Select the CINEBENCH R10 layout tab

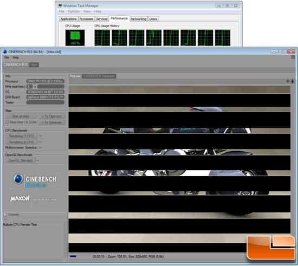pos(16,64)
